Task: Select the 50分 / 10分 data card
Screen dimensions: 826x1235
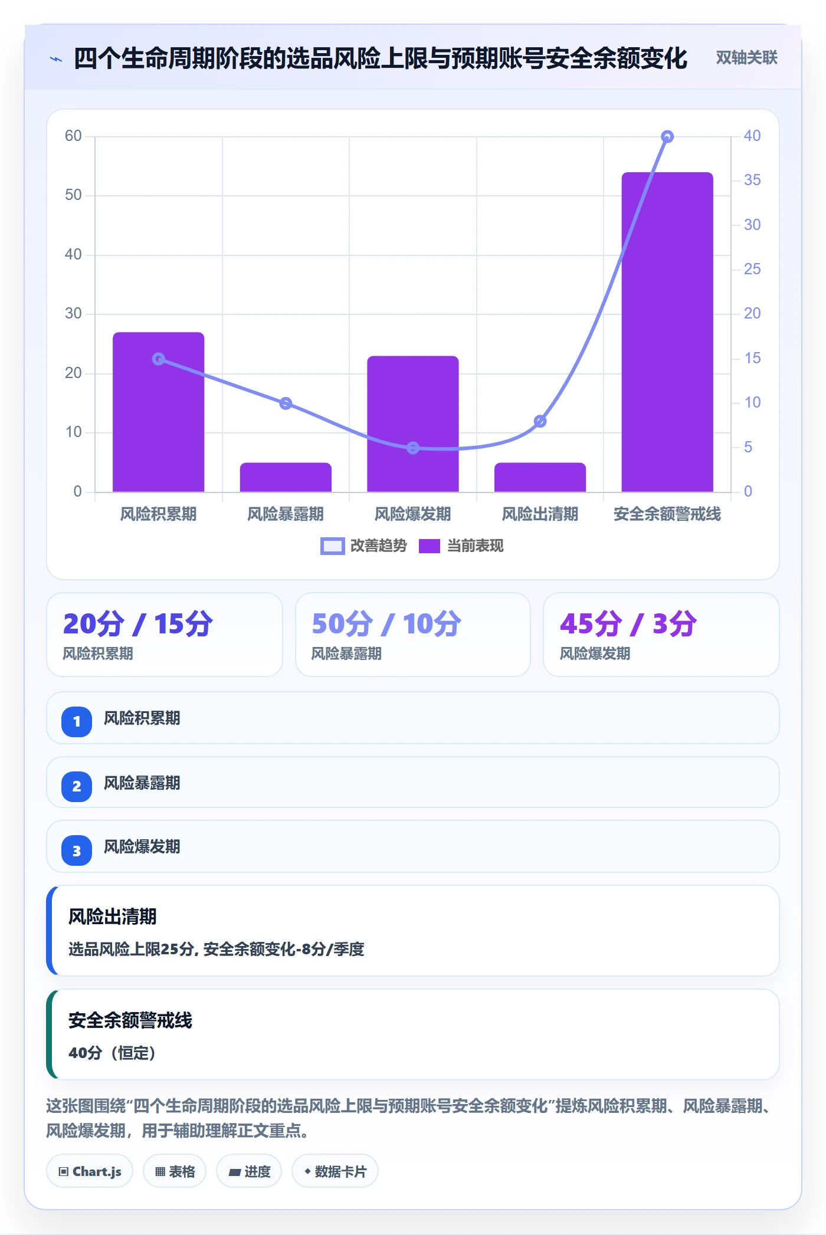Action: [x=413, y=635]
